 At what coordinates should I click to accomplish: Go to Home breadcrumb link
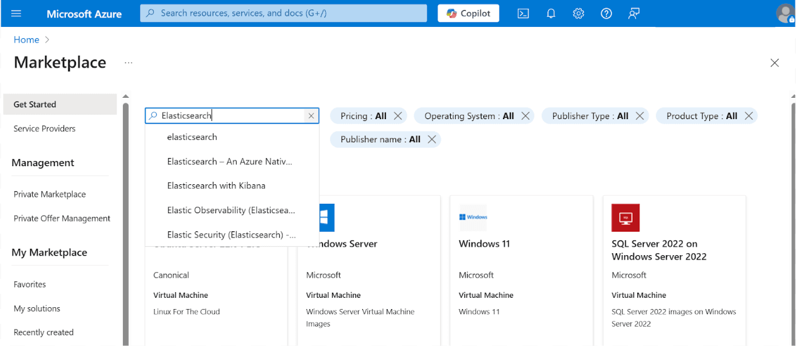(26, 39)
